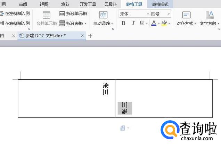Insert column to the right (在右侧插入列)
Image resolution: width=221 pixels, height=149 pixels.
(x=2, y=23)
